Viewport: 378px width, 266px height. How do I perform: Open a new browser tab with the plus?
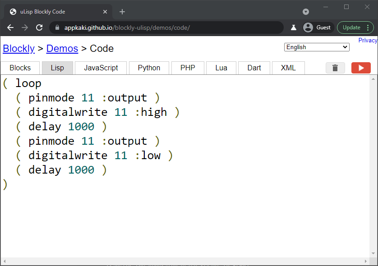click(122, 11)
